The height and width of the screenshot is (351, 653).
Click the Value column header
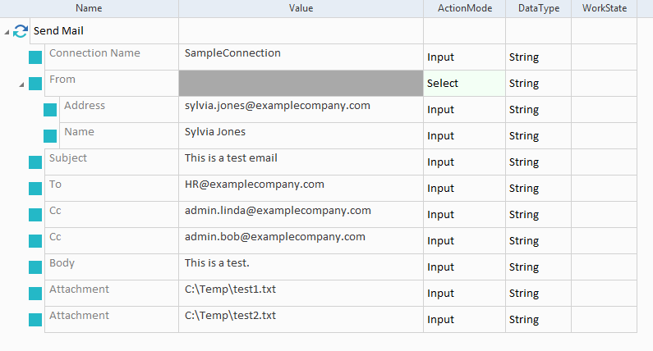[x=301, y=8]
